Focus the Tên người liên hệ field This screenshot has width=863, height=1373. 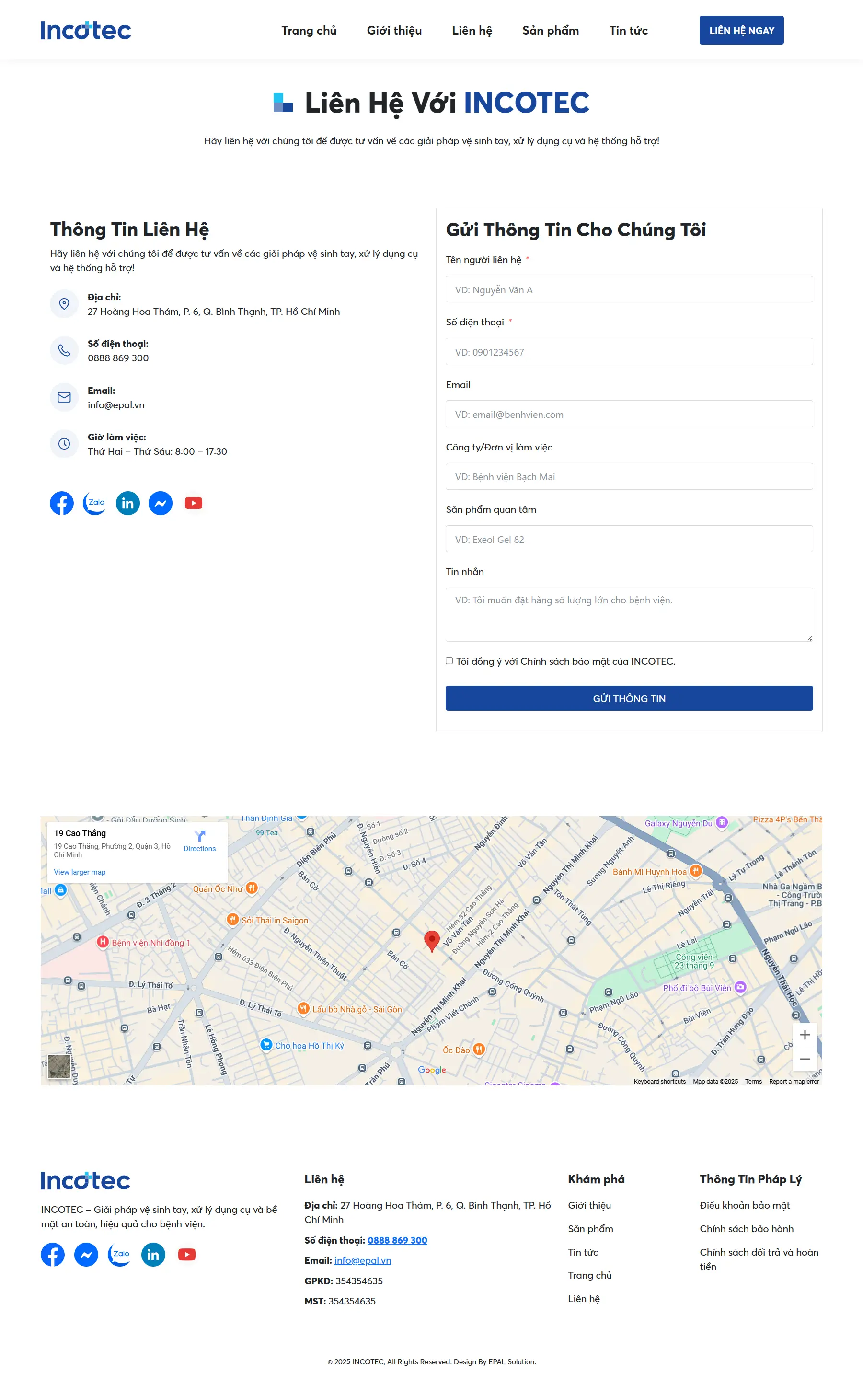point(629,289)
